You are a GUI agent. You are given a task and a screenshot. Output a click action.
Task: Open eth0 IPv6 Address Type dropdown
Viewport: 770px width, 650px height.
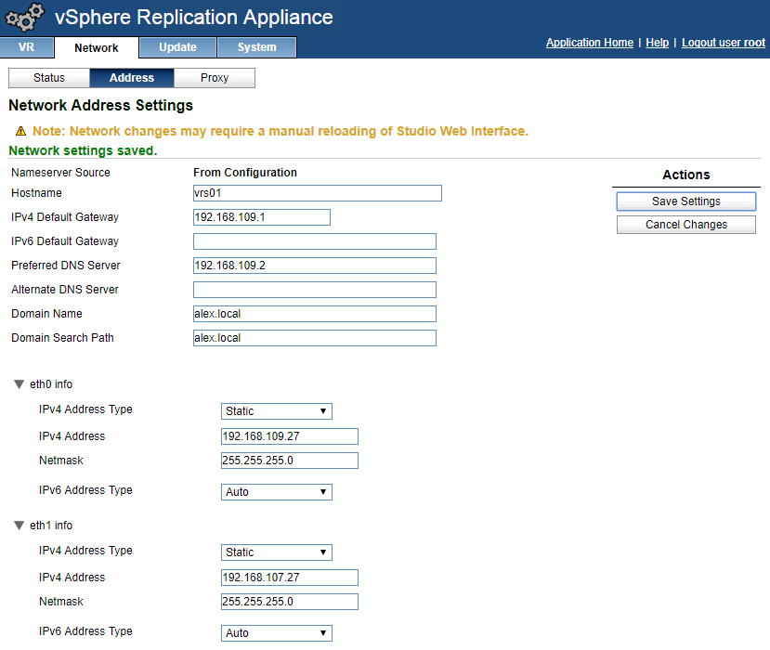point(277,492)
